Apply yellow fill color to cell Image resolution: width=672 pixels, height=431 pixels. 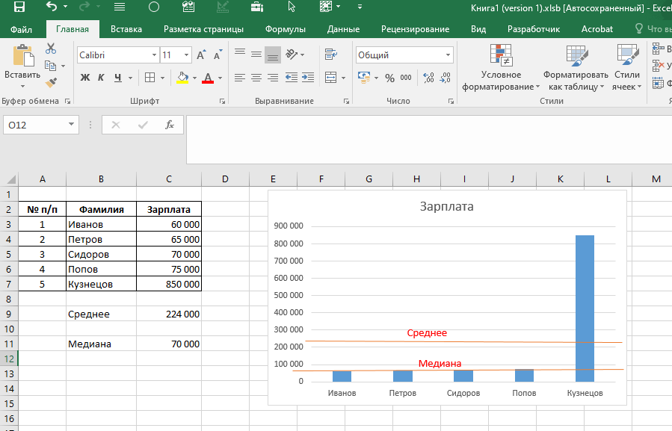[182, 78]
